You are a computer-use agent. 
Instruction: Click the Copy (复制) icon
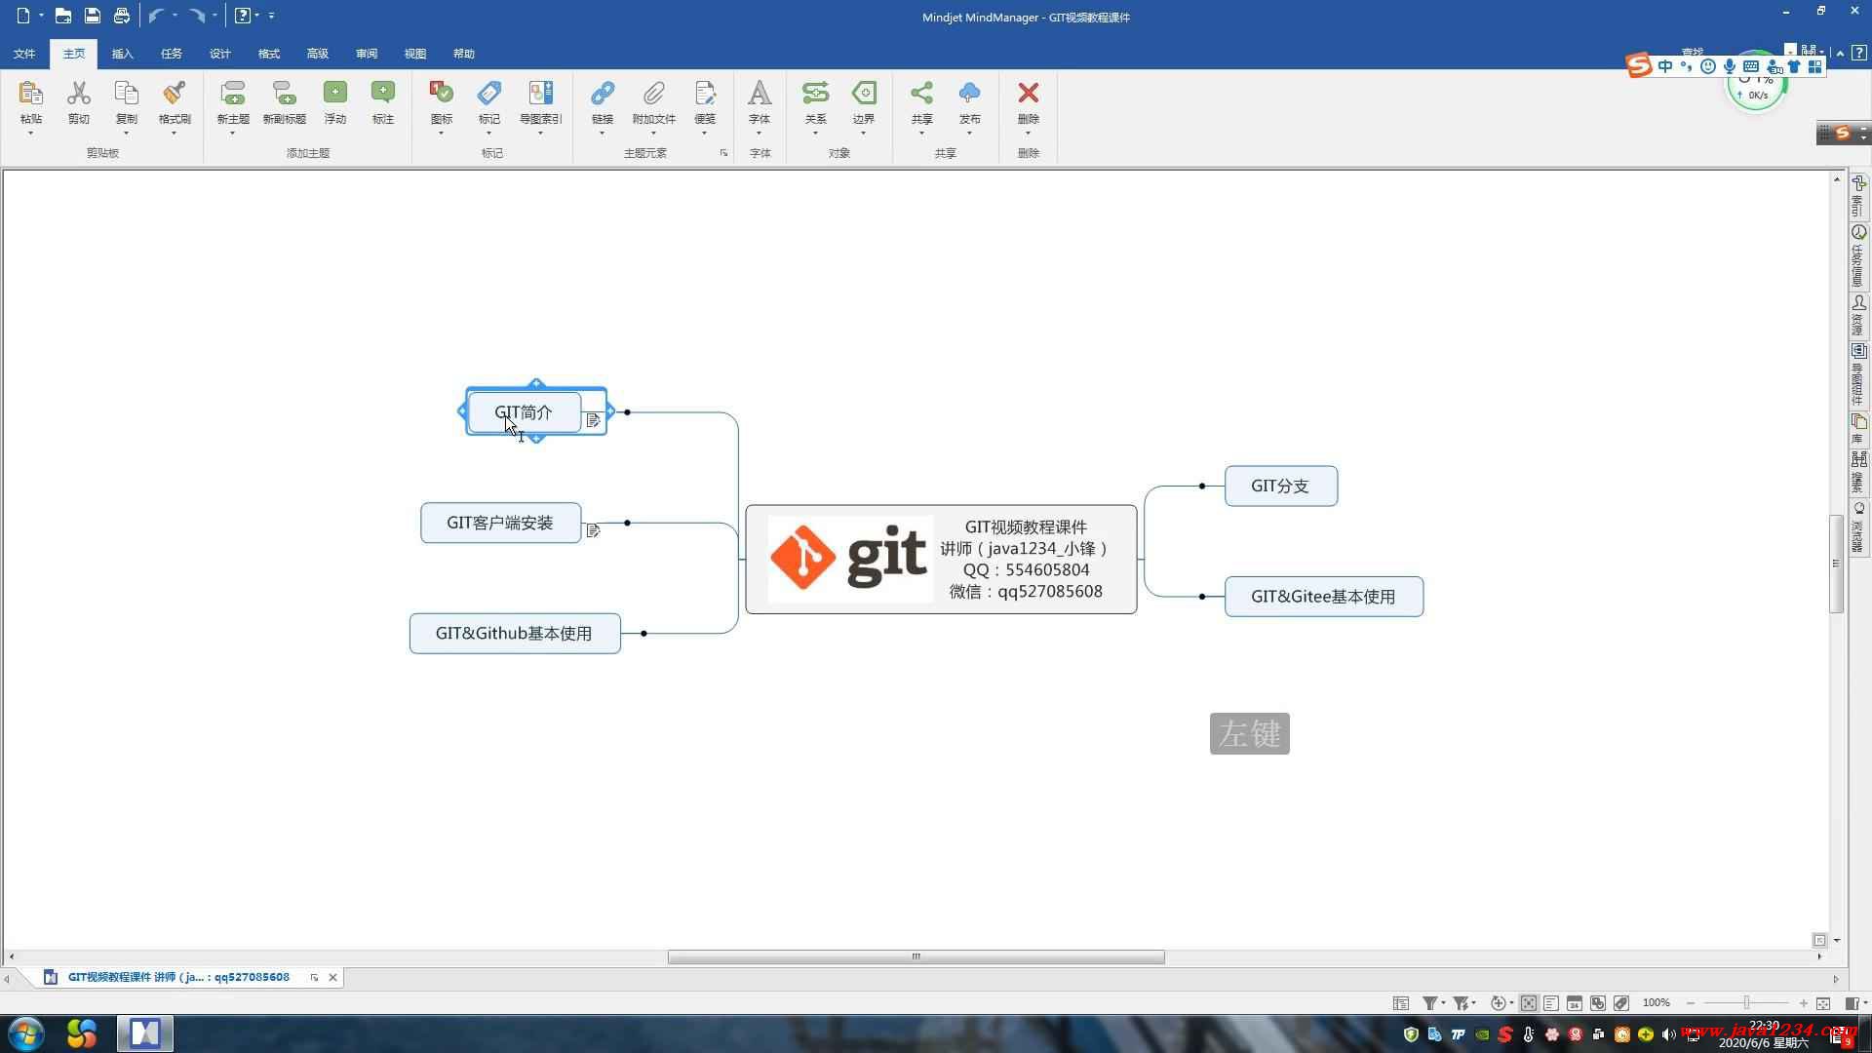[127, 93]
